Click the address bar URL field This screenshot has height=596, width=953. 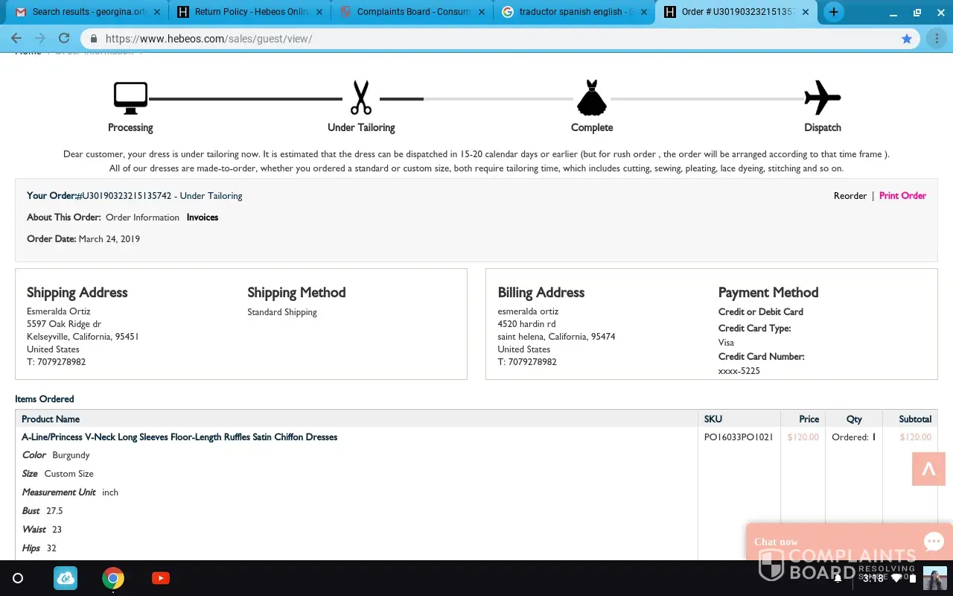(x=499, y=39)
